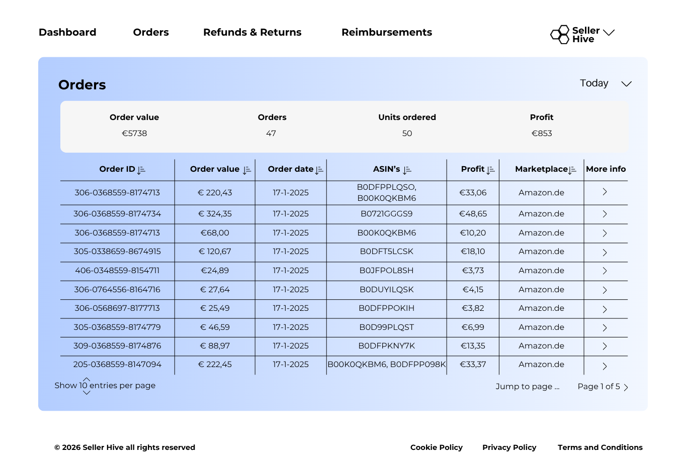Click the profit cell €48,65
Image resolution: width=687 pixels, height=468 pixels.
pos(473,214)
